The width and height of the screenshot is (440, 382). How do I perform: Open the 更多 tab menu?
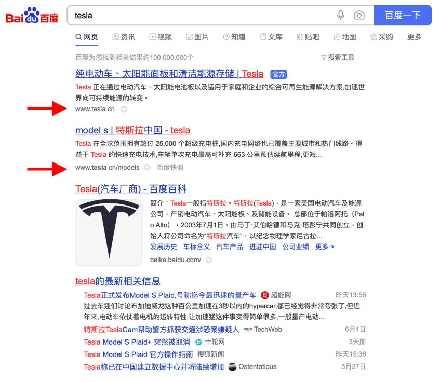tap(414, 37)
